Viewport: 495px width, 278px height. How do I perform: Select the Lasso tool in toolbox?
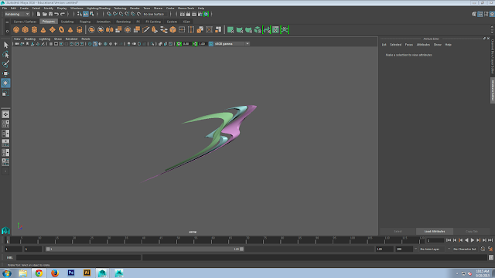[5, 54]
